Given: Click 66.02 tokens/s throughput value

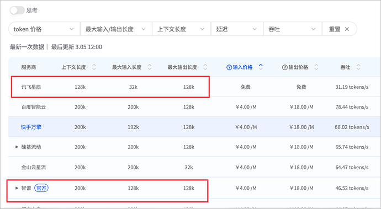Looking at the screenshot, I should (x=352, y=127).
